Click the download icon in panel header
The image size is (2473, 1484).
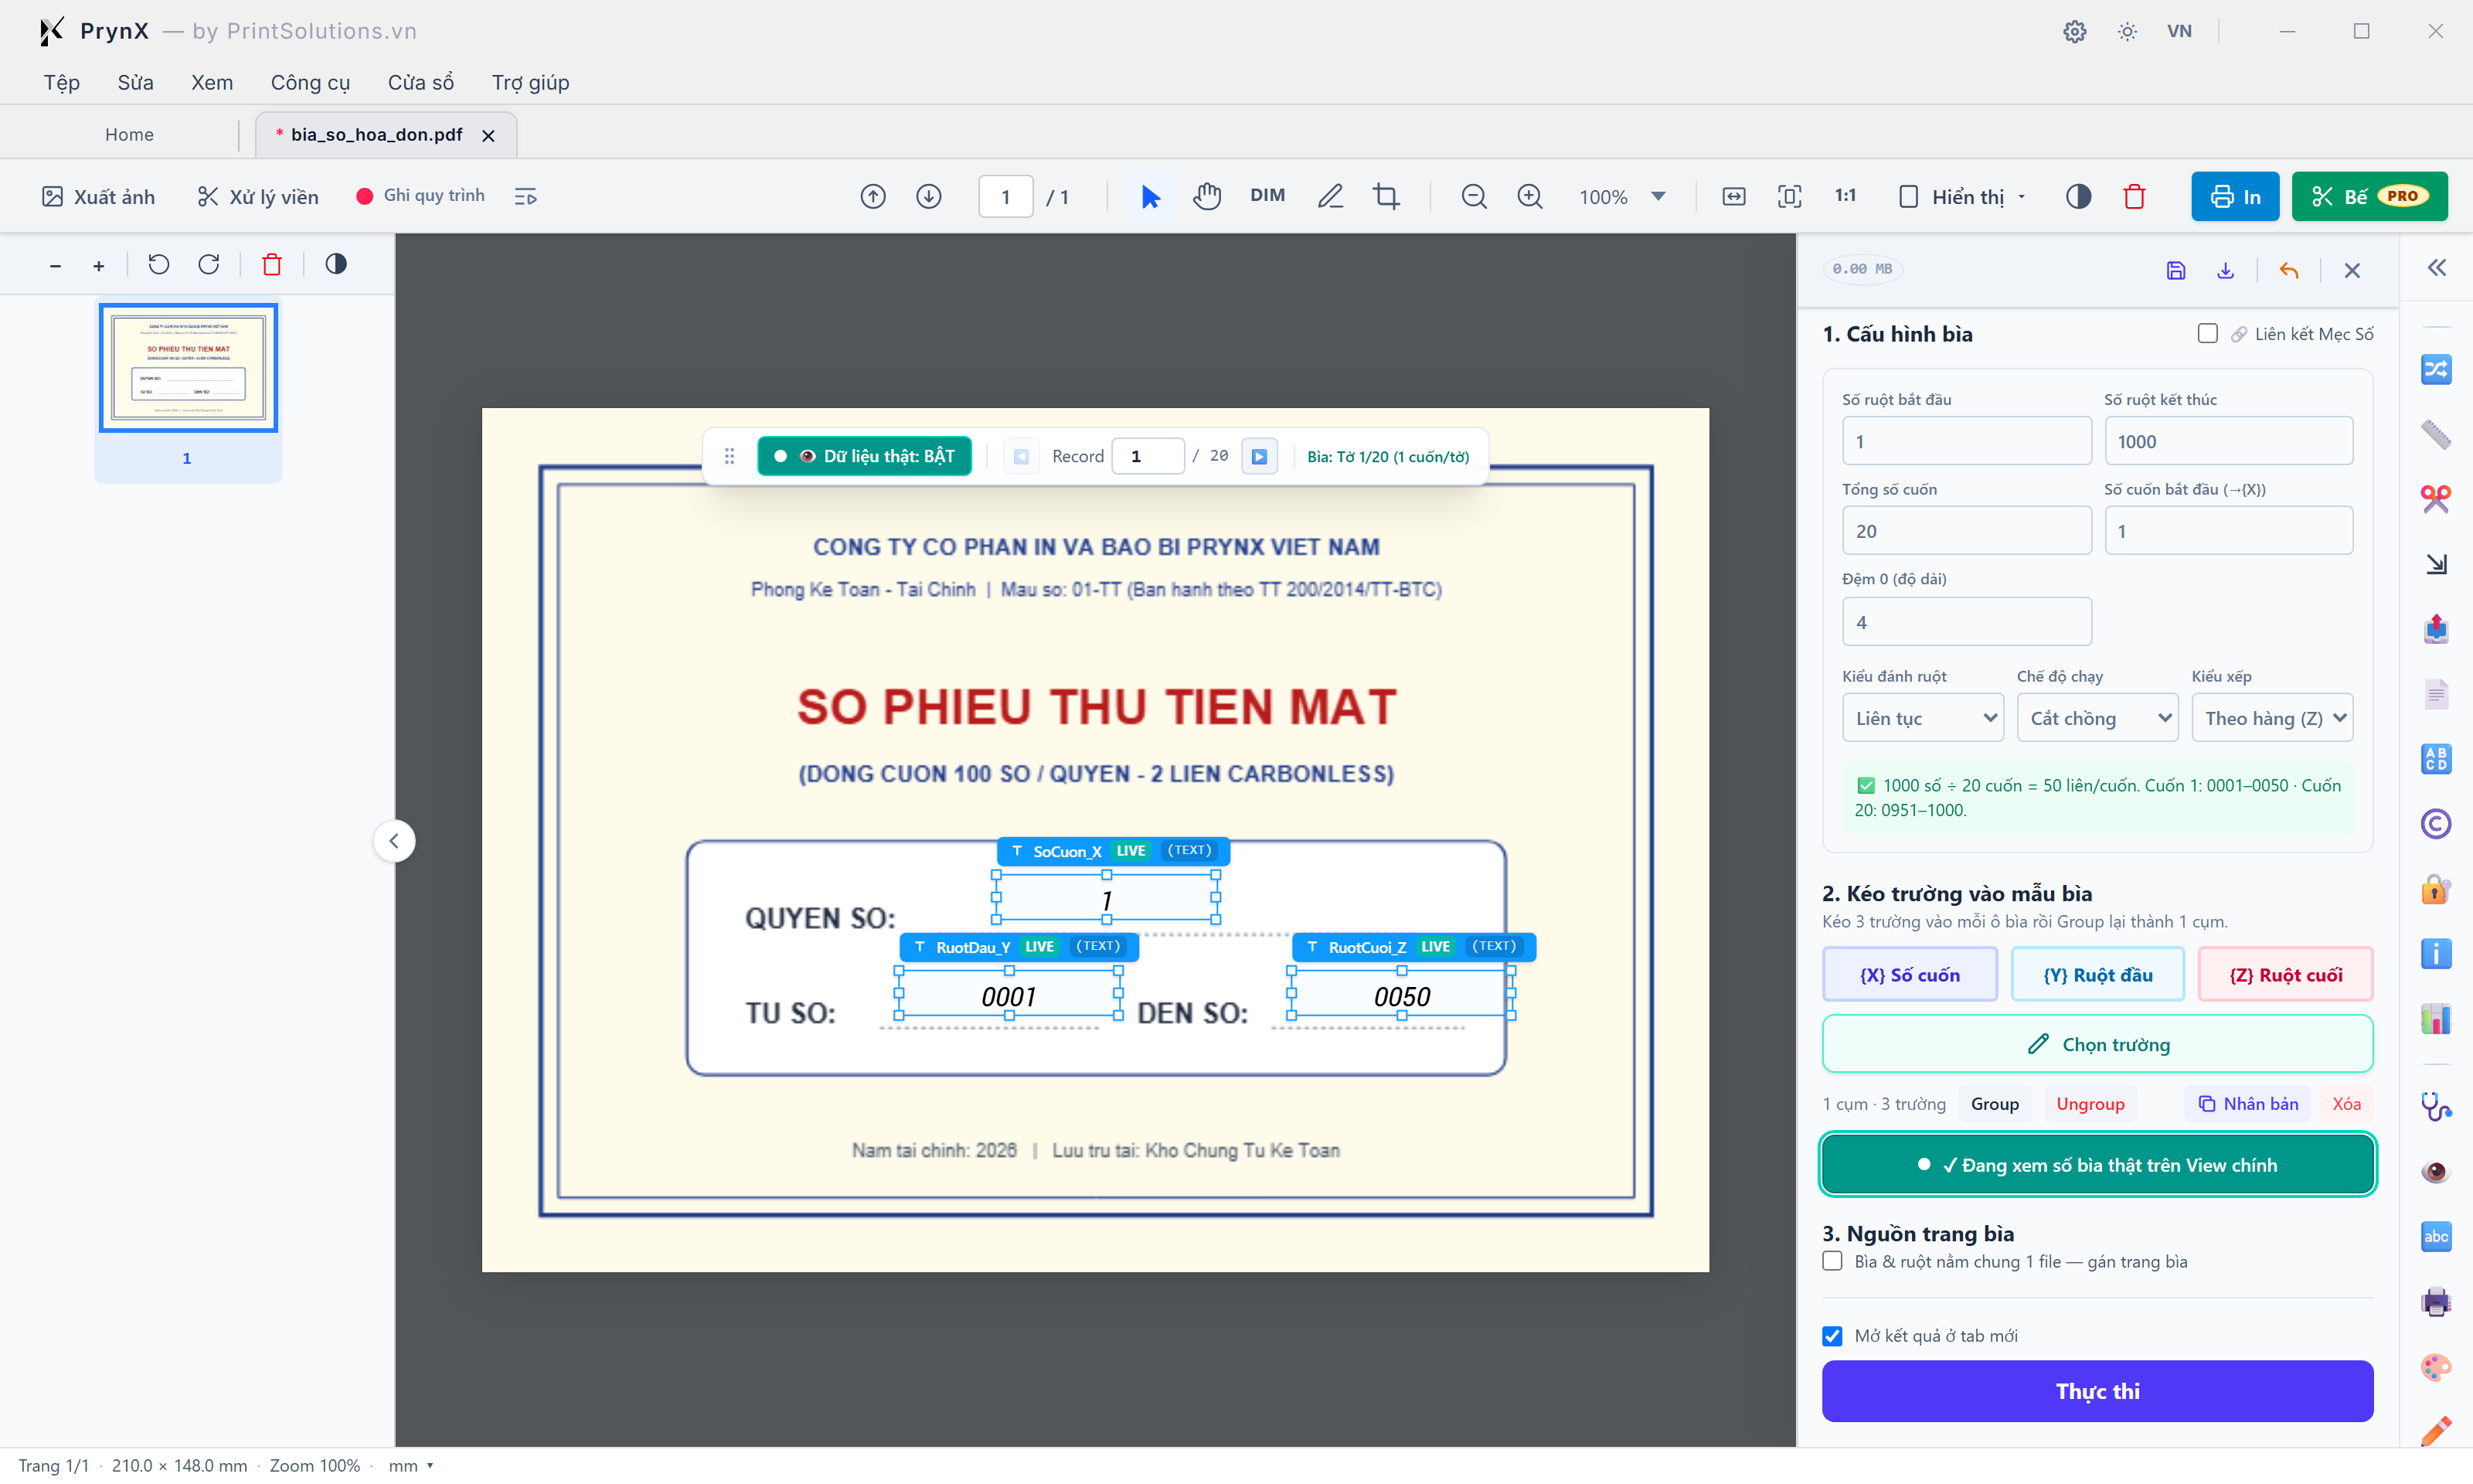(2225, 270)
